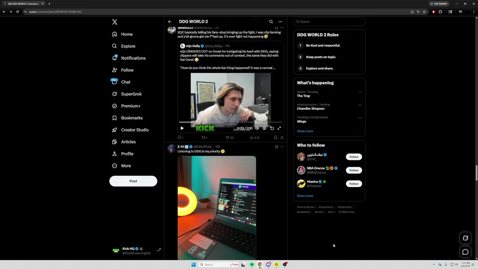Screen dimensions: 478x269
Task: Open Explore in the sidebar
Action: pos(124,46)
